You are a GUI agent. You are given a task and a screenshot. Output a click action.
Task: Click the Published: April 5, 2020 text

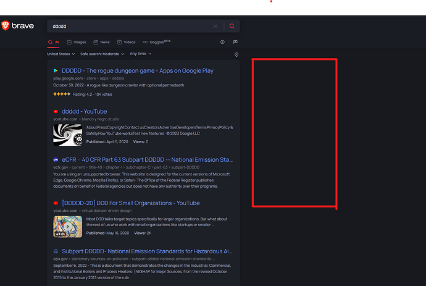107,141
